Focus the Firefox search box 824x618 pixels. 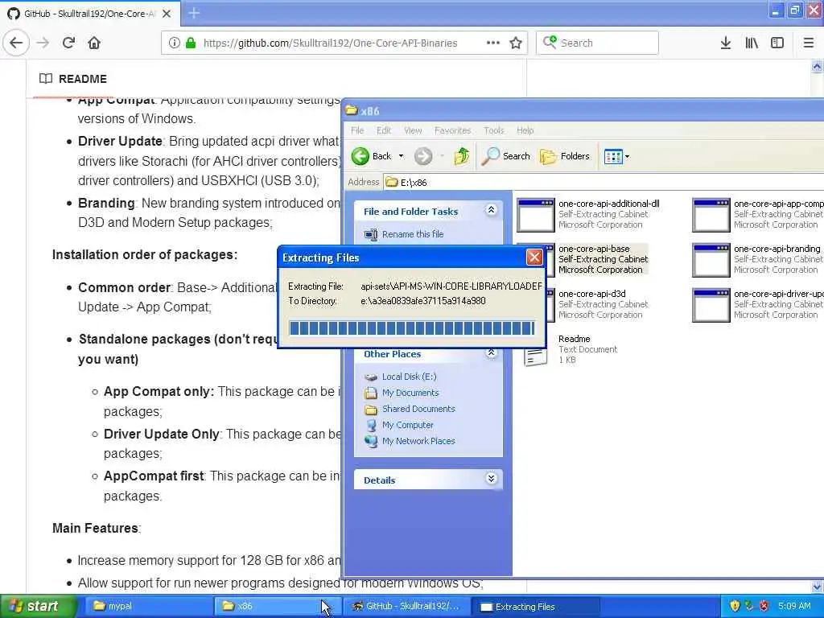pos(598,43)
